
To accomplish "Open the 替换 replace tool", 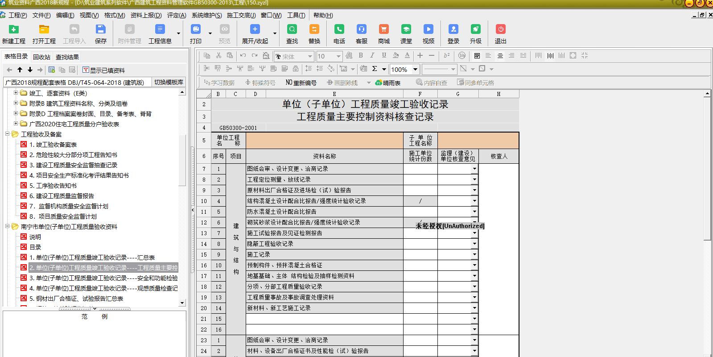I will pos(314,29).
